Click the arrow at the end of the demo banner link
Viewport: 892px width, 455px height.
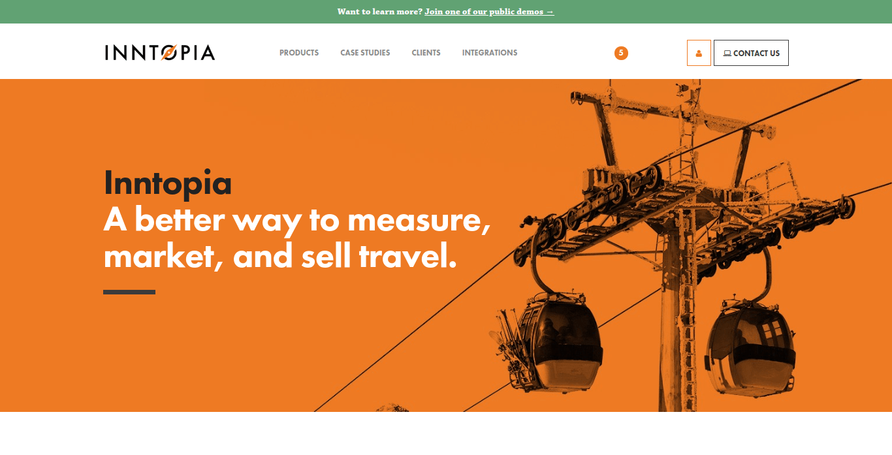click(x=550, y=12)
